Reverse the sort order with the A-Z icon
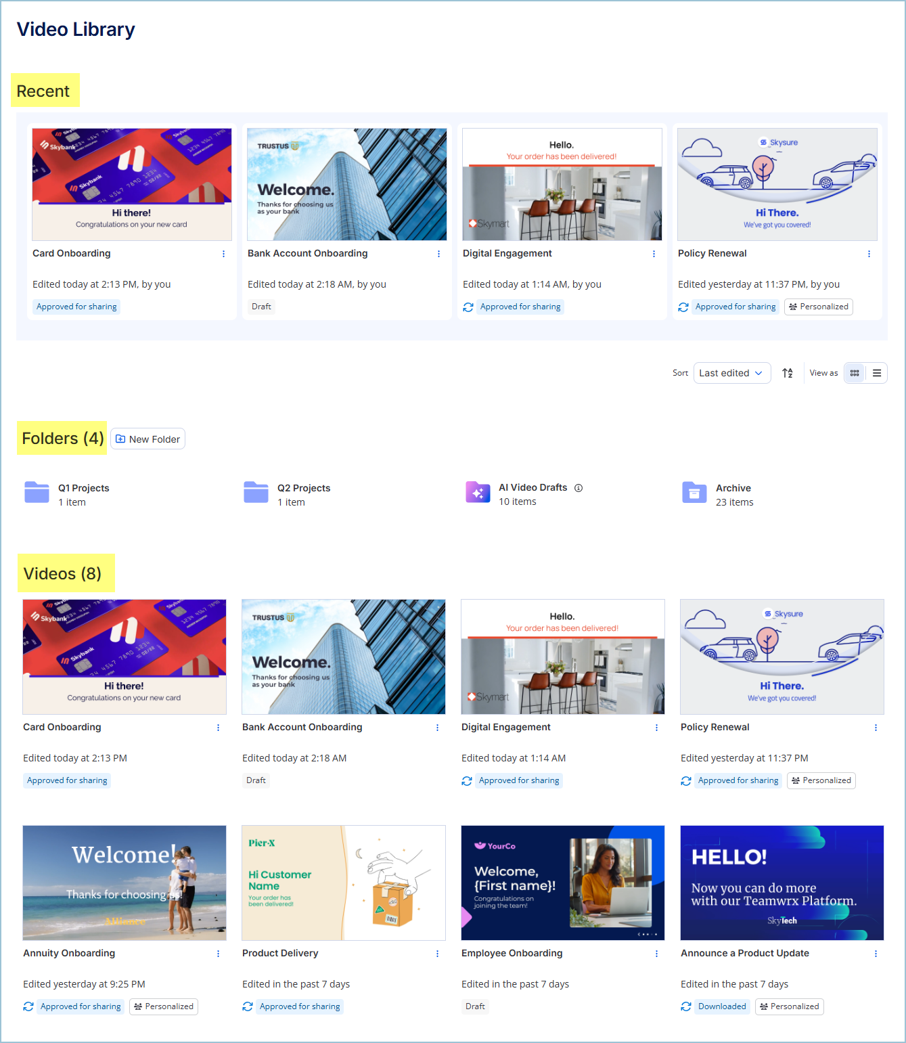The width and height of the screenshot is (906, 1043). [x=788, y=373]
